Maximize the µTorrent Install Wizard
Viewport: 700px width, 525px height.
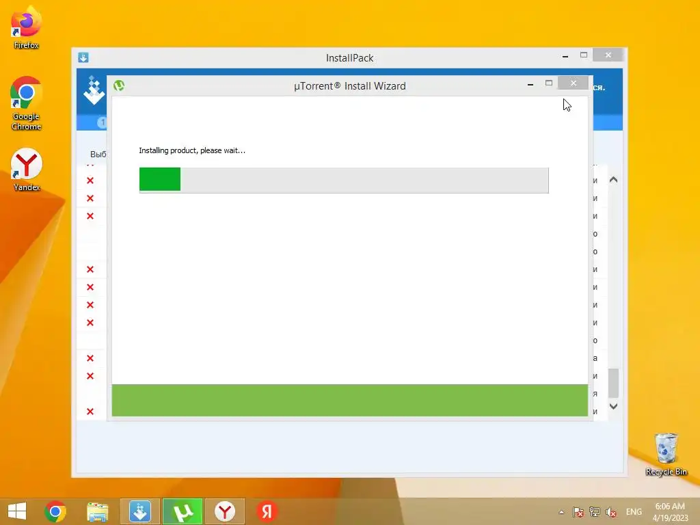click(x=549, y=83)
